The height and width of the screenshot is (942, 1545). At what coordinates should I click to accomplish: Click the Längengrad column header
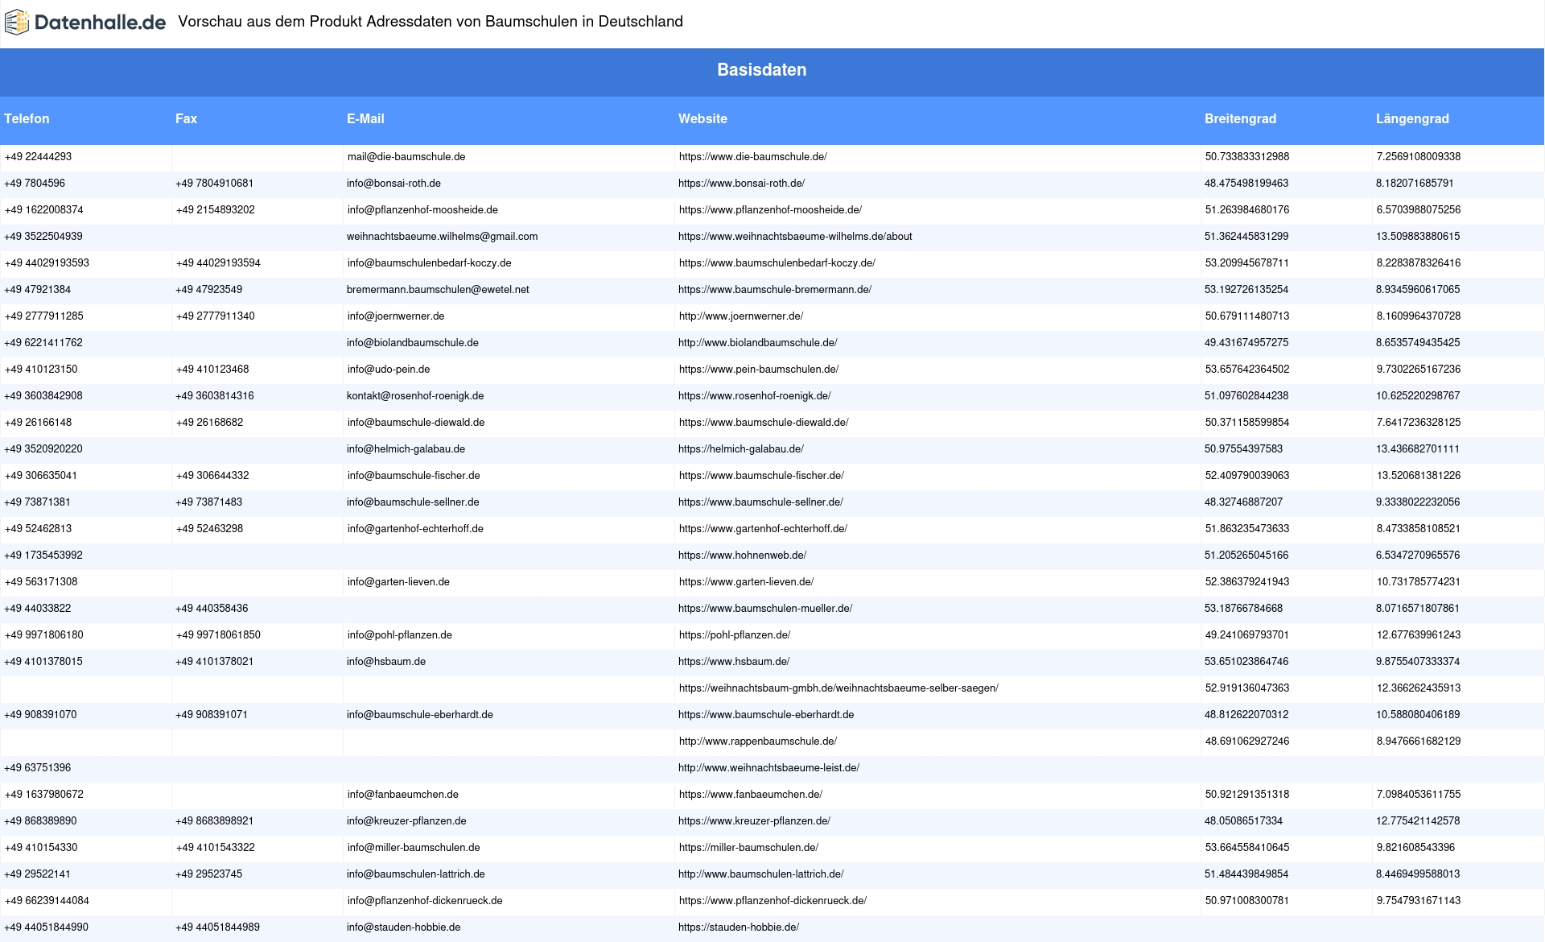click(1412, 118)
